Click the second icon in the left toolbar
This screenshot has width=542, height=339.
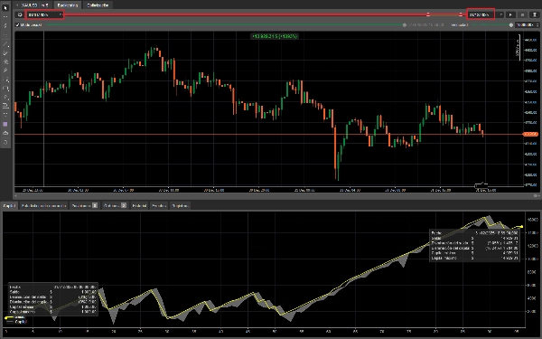point(5,16)
